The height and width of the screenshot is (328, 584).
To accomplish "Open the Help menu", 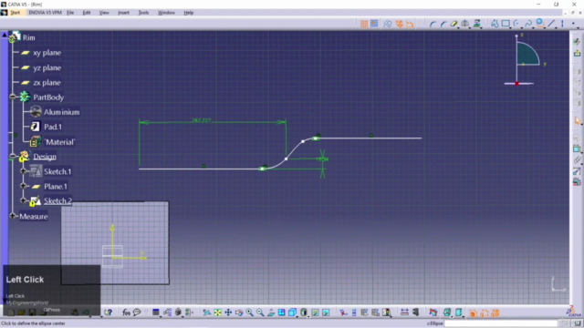I will pos(189,13).
